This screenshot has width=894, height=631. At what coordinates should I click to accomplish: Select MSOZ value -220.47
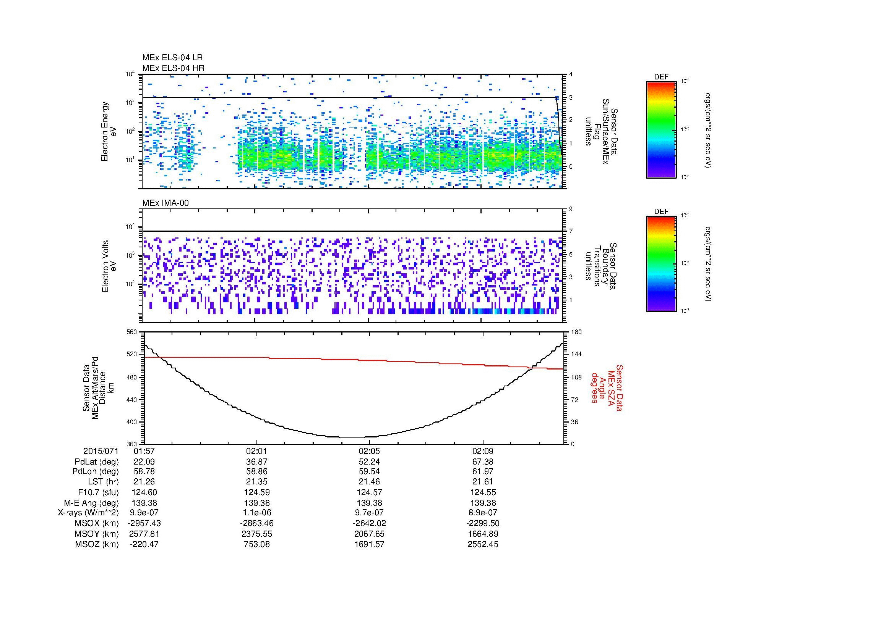pos(144,544)
